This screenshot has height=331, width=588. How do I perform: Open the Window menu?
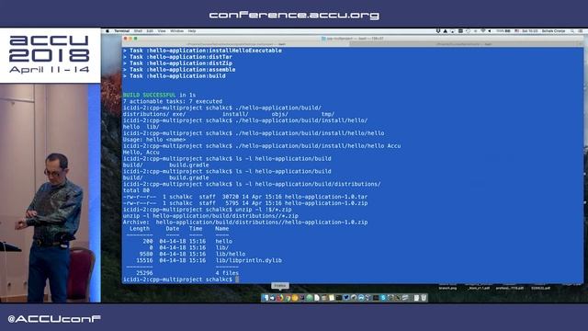pyautogui.click(x=176, y=31)
